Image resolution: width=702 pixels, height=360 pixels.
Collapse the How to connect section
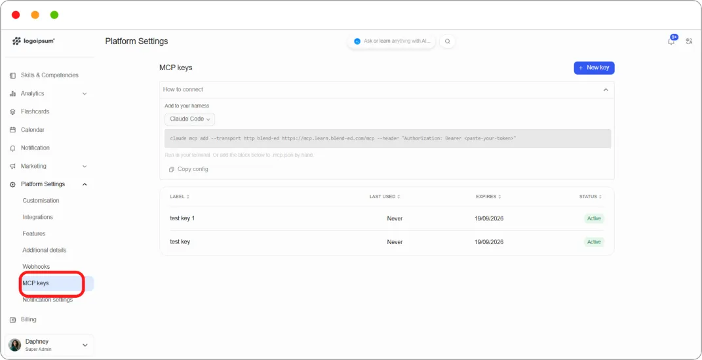point(606,90)
